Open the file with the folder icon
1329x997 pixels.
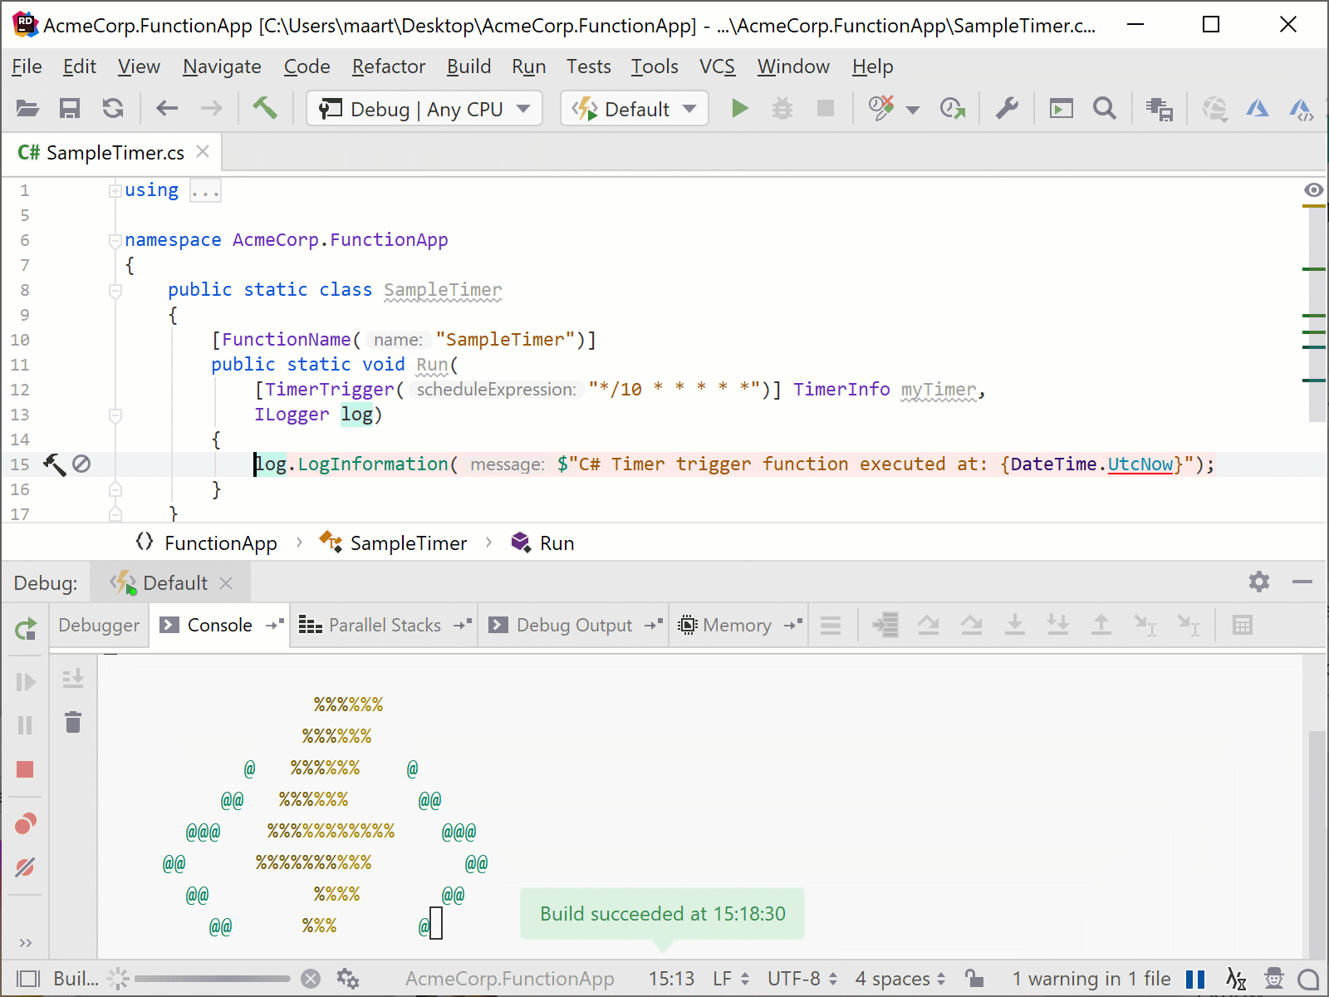[27, 109]
